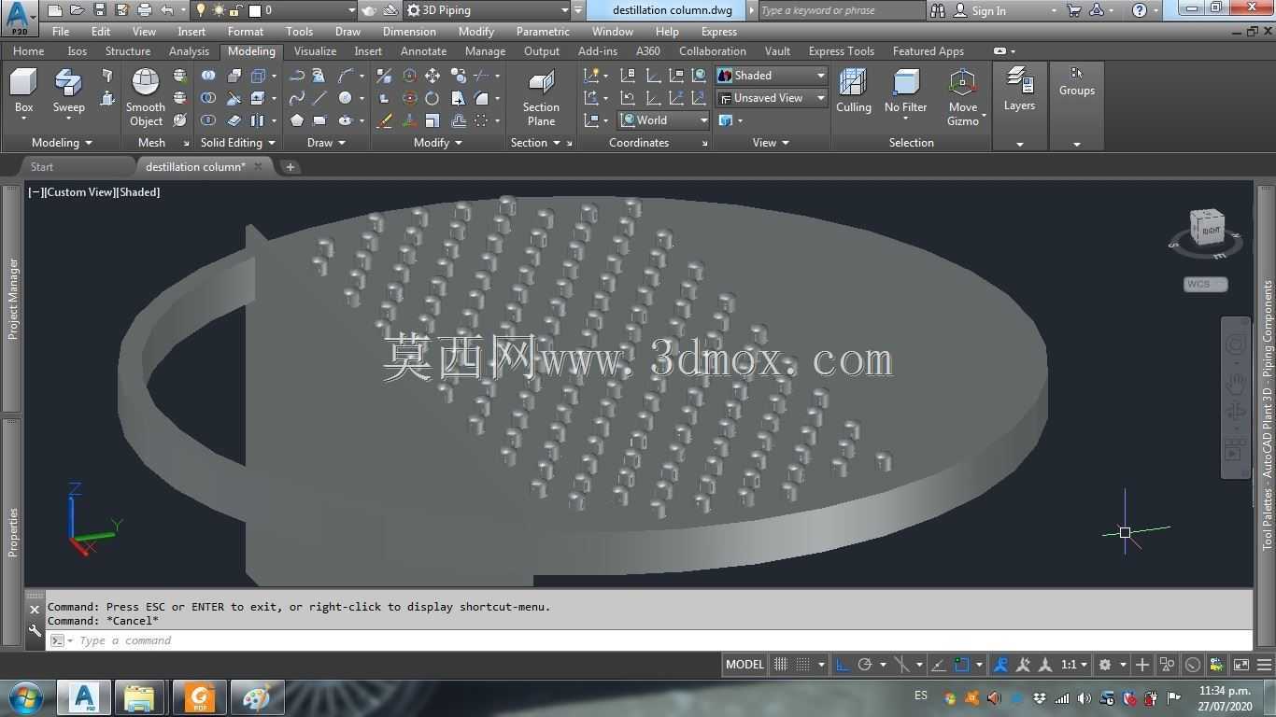Expand the Draw panel

click(x=326, y=143)
